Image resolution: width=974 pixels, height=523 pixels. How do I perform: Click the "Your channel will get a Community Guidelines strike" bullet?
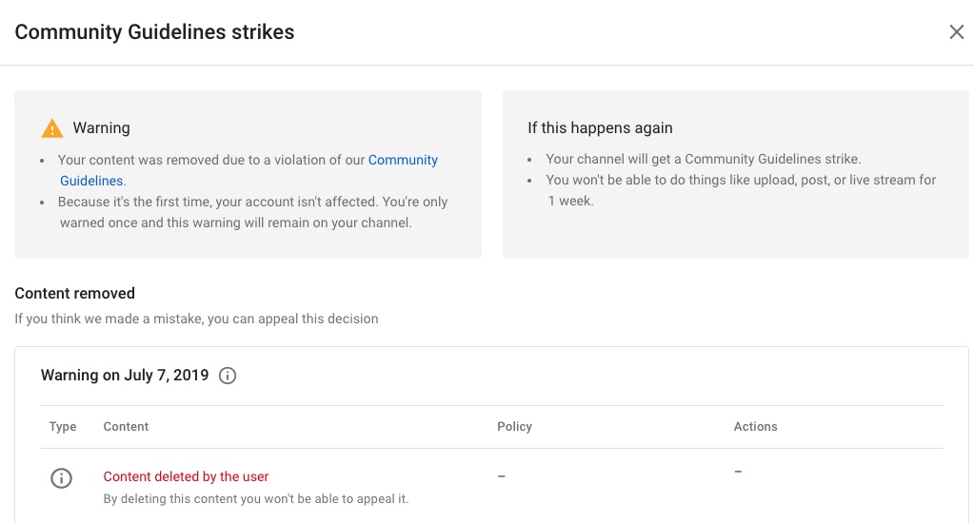pos(703,160)
